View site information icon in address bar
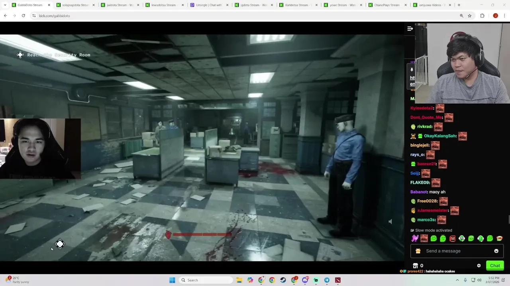The width and height of the screenshot is (510, 286). (x=34, y=15)
